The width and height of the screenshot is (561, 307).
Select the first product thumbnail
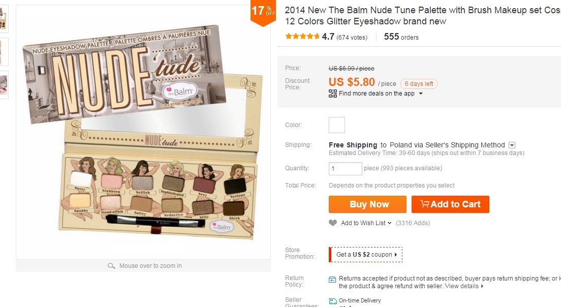(4, 19)
